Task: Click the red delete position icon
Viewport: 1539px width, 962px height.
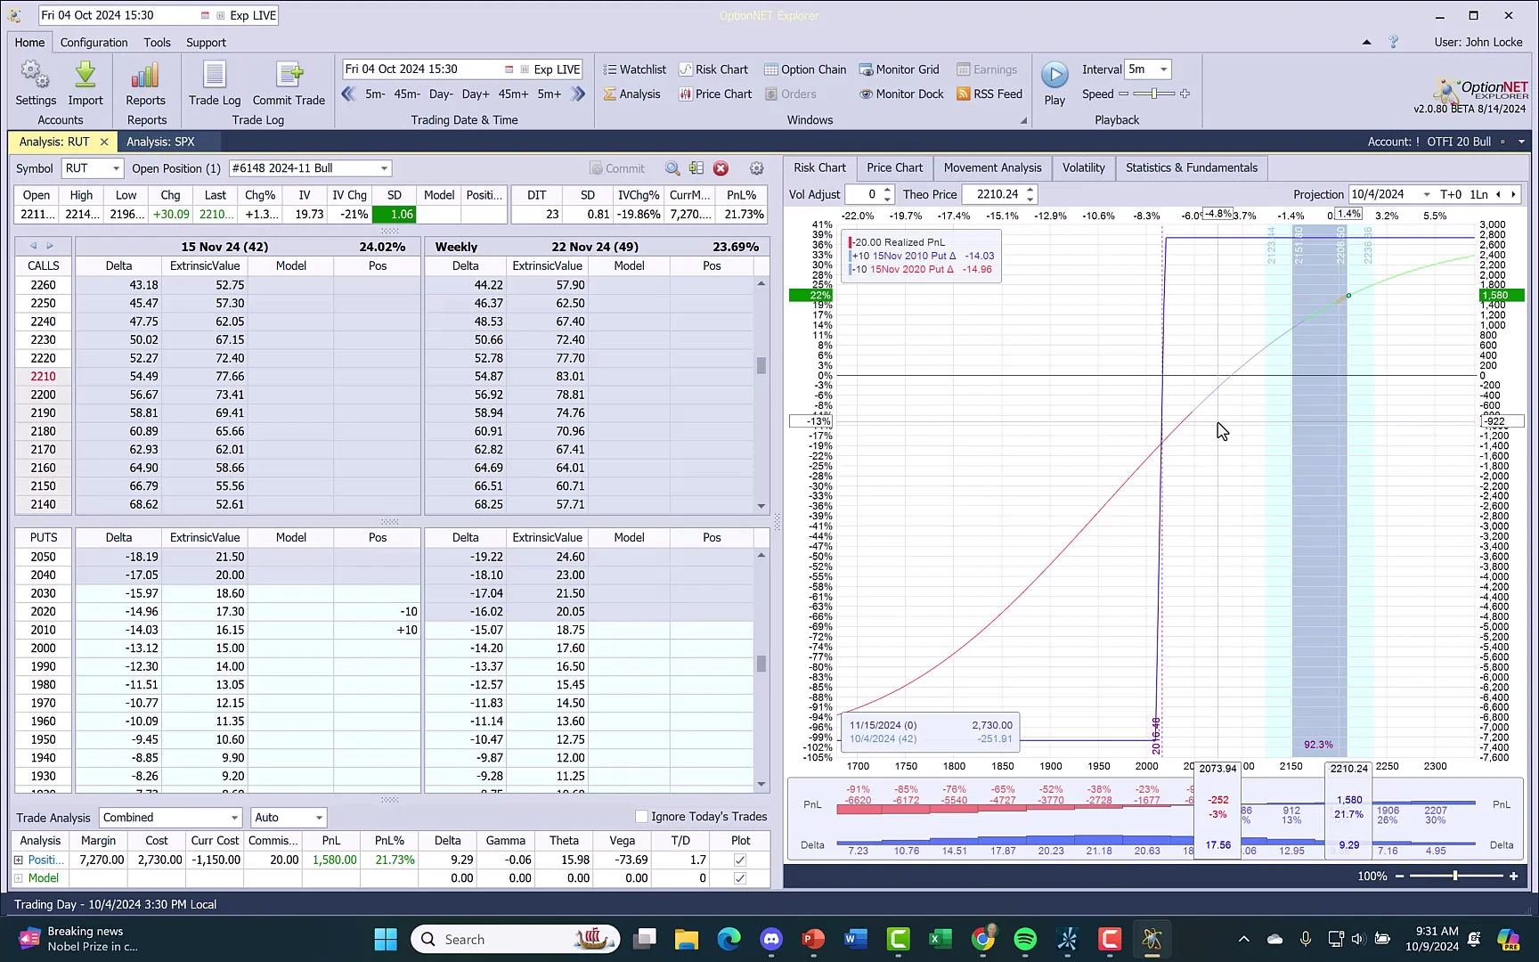Action: click(x=721, y=168)
